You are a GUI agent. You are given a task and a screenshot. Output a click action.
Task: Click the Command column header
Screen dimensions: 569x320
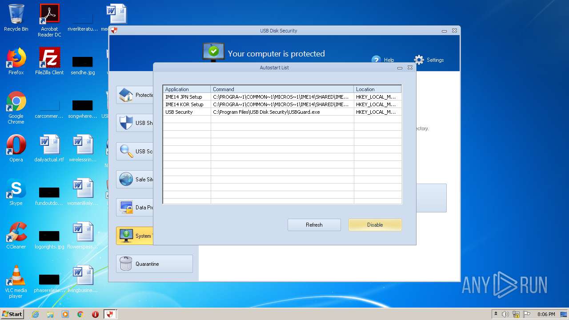(x=282, y=89)
